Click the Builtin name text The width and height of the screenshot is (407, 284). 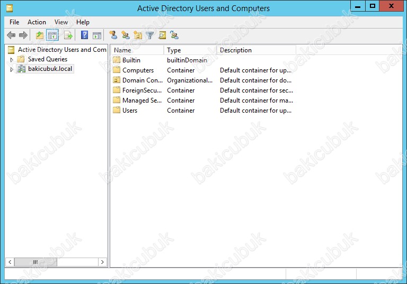[131, 60]
